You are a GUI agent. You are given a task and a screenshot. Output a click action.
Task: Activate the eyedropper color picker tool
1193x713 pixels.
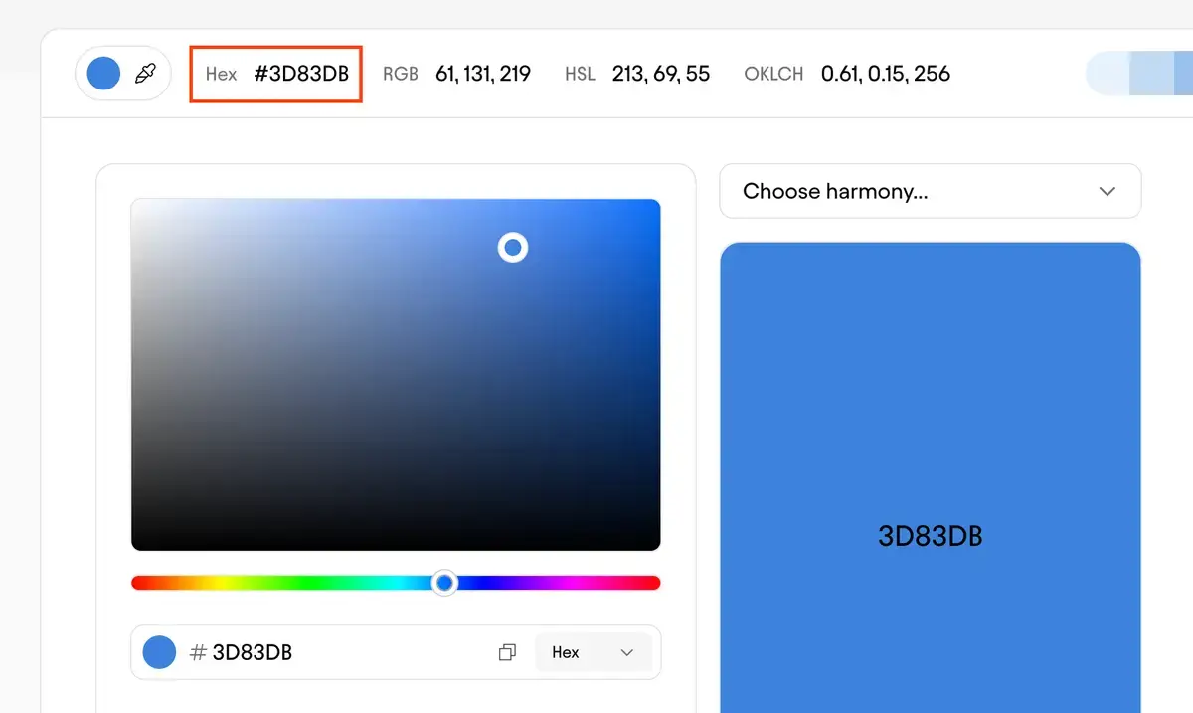(x=146, y=74)
